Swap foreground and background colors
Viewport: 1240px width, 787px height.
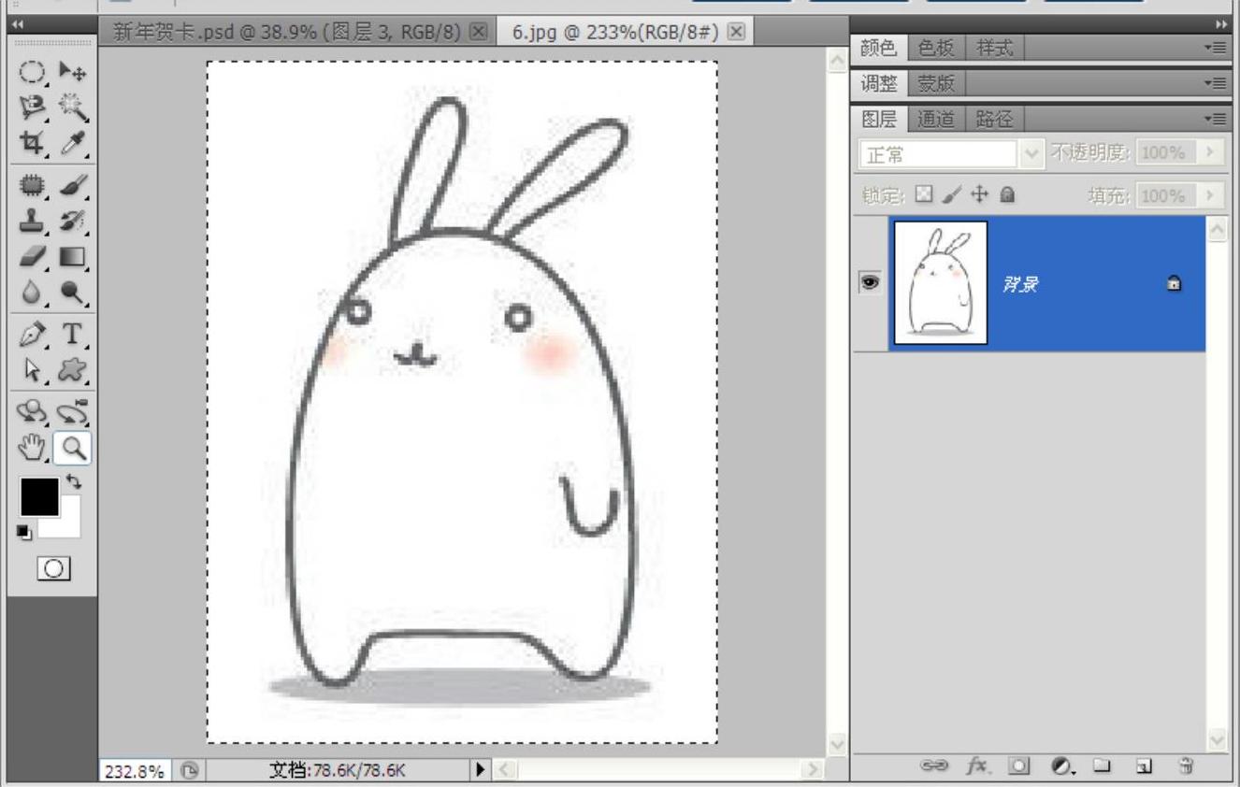coord(74,483)
